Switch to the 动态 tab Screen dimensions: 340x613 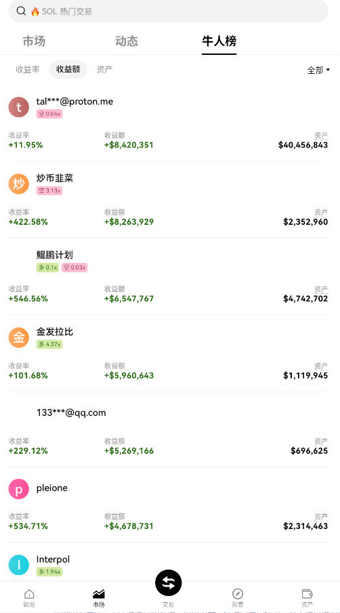pyautogui.click(x=127, y=41)
